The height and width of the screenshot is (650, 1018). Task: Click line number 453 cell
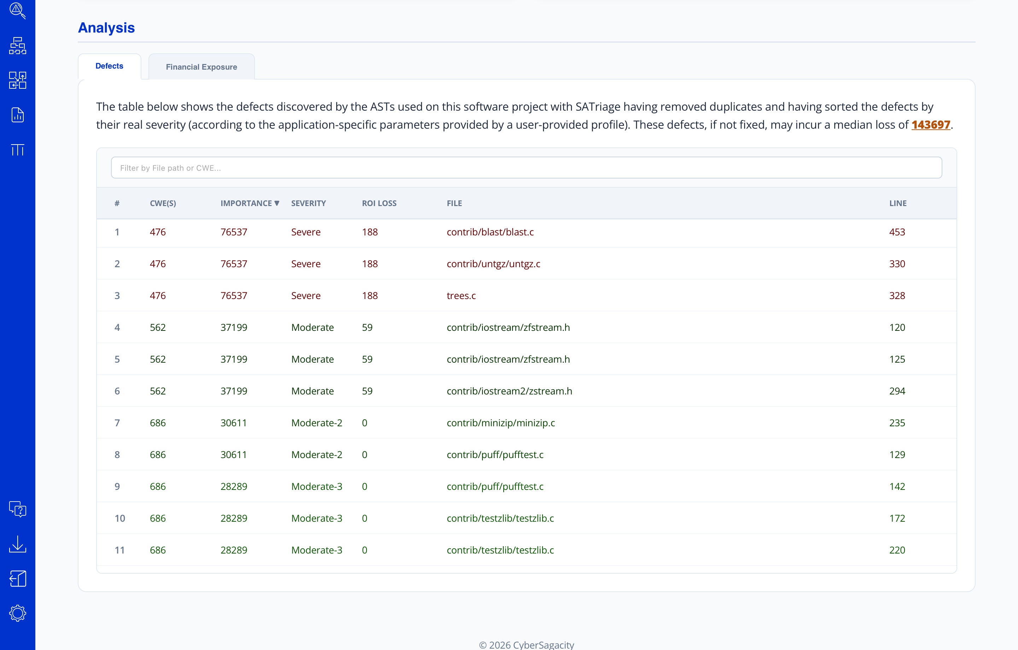897,232
